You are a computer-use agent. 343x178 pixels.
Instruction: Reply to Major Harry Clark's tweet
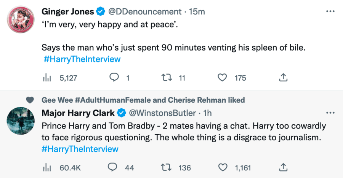click(112, 167)
